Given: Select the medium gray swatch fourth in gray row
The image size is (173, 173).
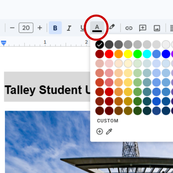Looking at the screenshot, I should pyautogui.click(x=128, y=45).
